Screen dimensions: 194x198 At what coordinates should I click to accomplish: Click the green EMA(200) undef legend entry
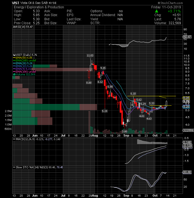click(x=25, y=61)
